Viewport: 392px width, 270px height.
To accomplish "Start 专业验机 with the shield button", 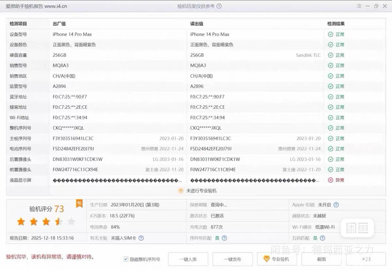I will pos(277,259).
